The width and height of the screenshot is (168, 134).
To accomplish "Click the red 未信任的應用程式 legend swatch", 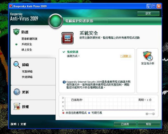I will point(63,113).
